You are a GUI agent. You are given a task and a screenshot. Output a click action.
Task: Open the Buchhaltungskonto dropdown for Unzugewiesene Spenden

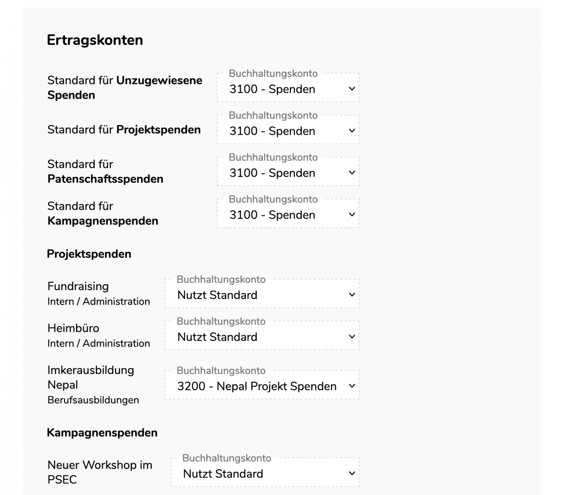(x=288, y=89)
